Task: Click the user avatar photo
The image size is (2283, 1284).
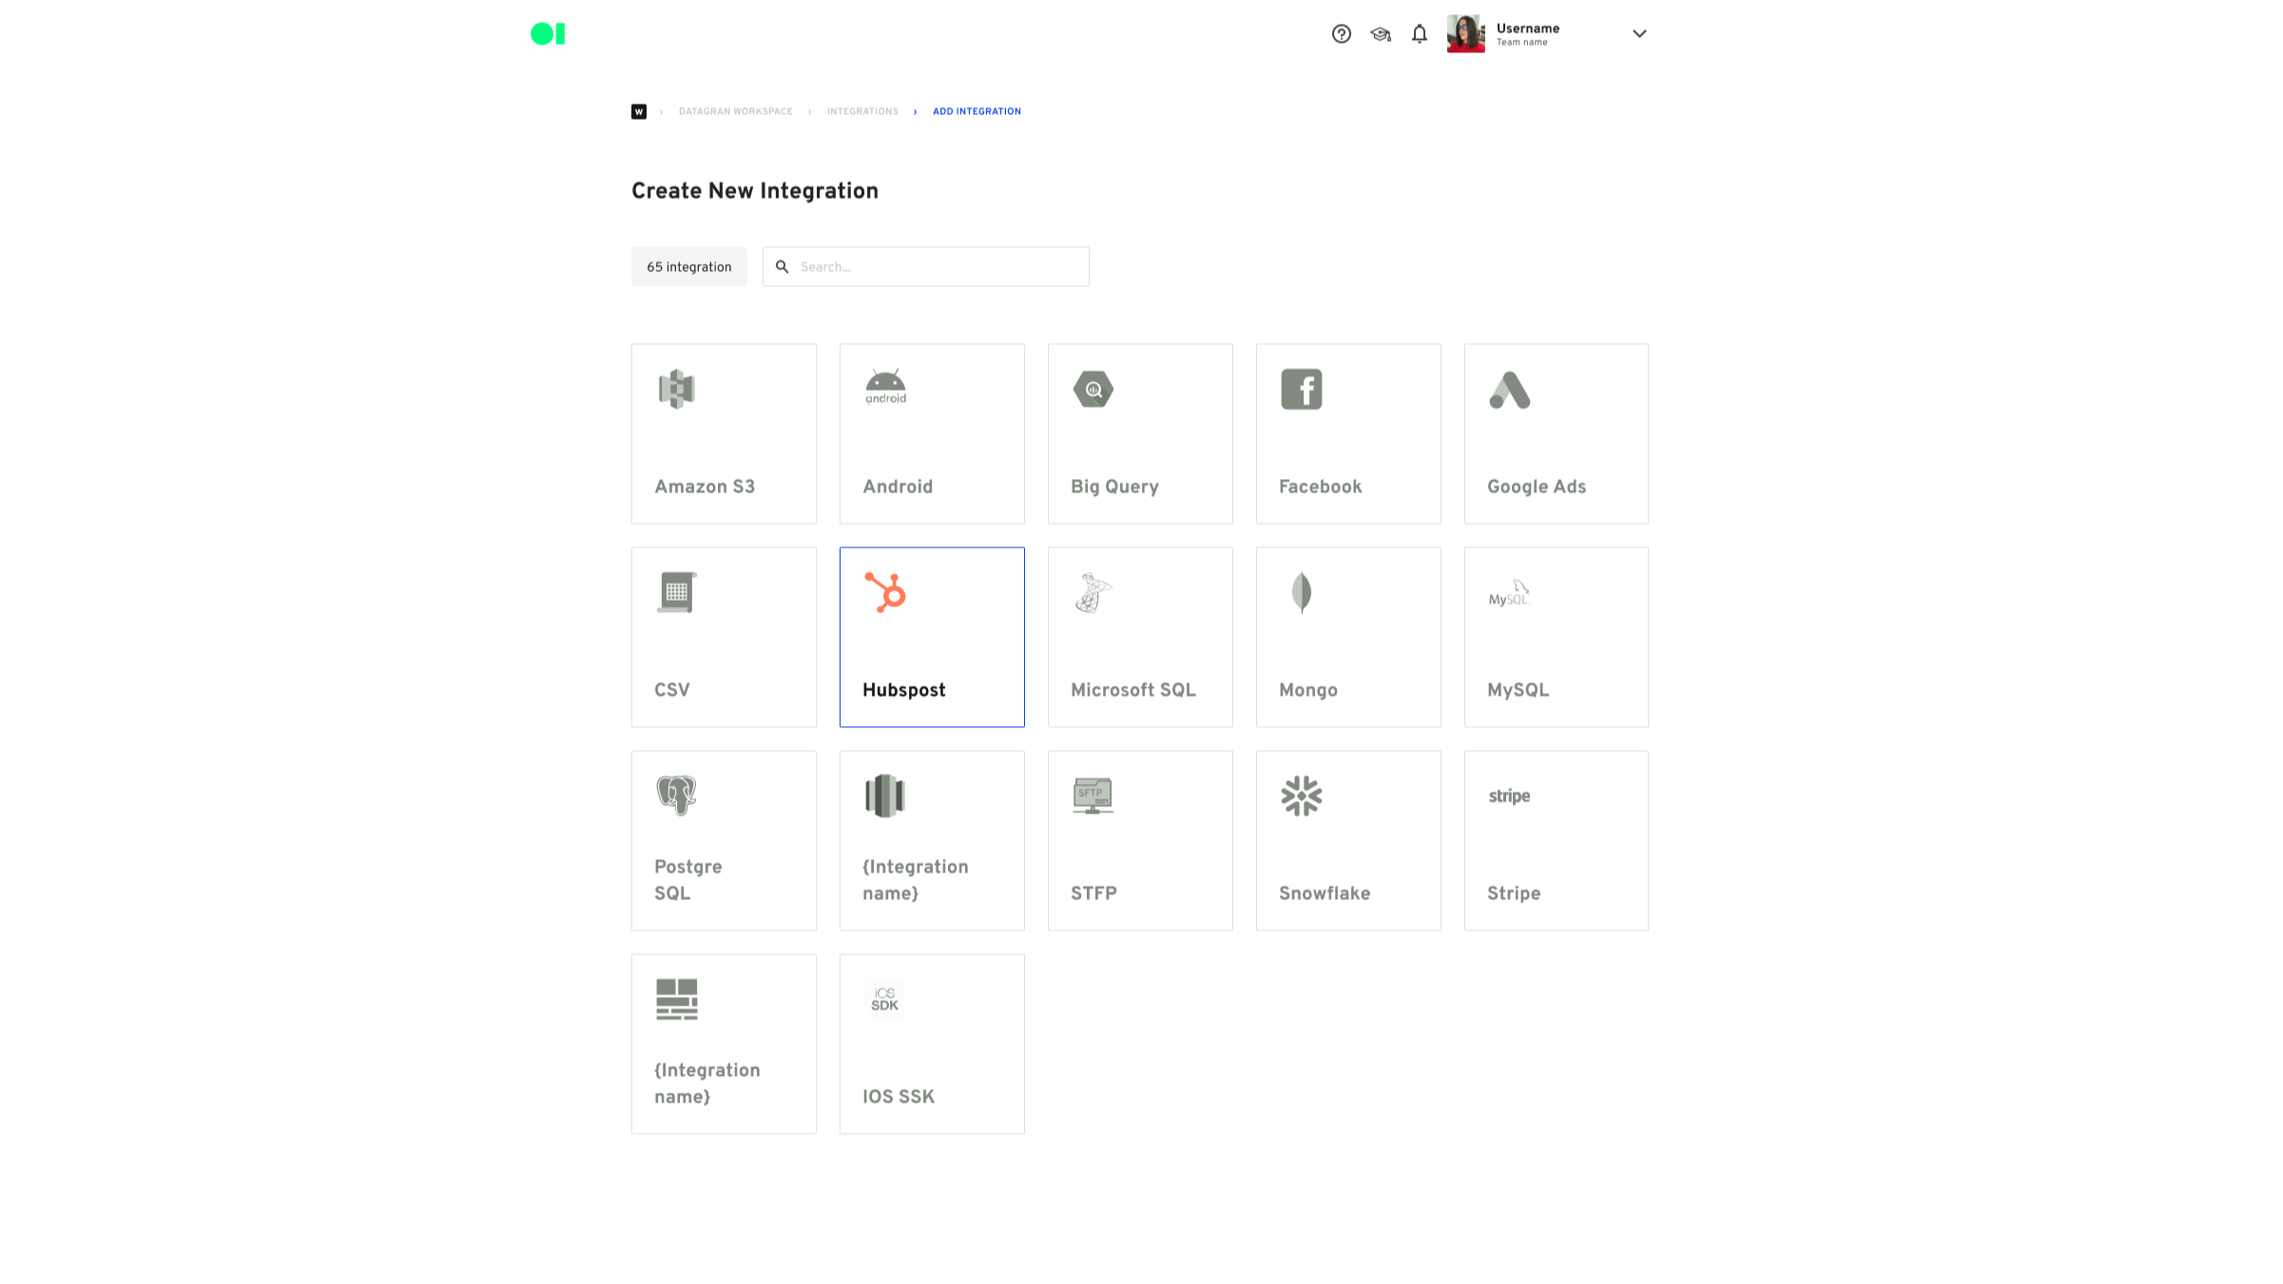Action: coord(1465,33)
